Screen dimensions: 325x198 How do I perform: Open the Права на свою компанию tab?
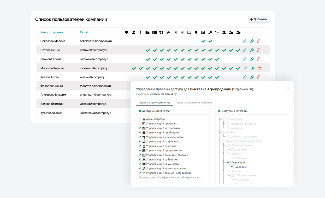point(154,103)
